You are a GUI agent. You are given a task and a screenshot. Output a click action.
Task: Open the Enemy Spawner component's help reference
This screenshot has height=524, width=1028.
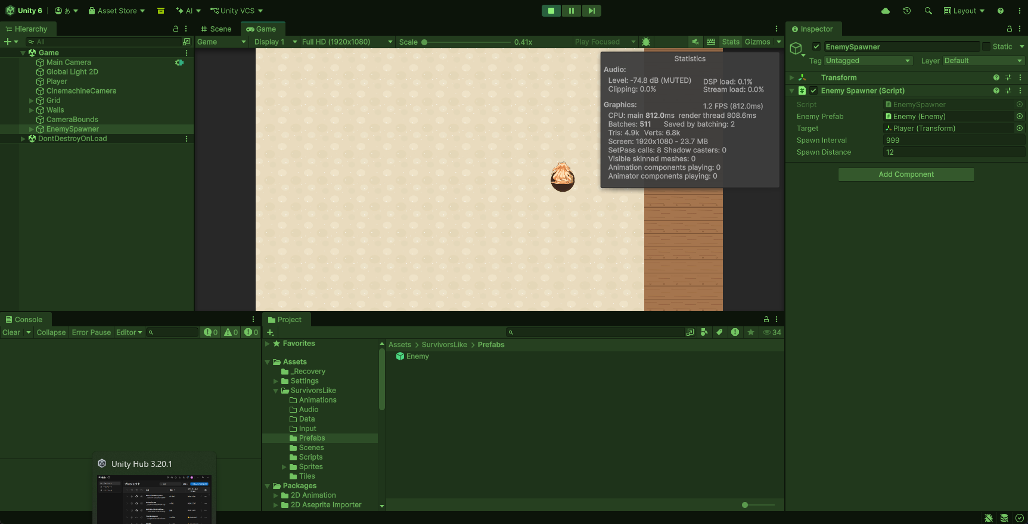click(996, 91)
